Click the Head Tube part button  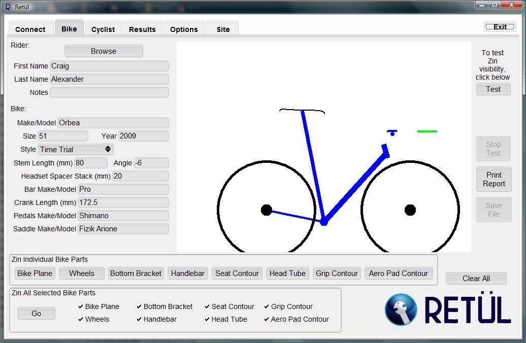point(287,273)
